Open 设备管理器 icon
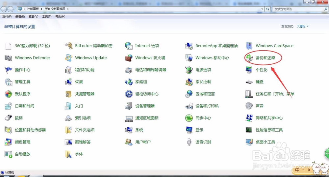The width and height of the screenshot is (329, 177). click(128, 106)
